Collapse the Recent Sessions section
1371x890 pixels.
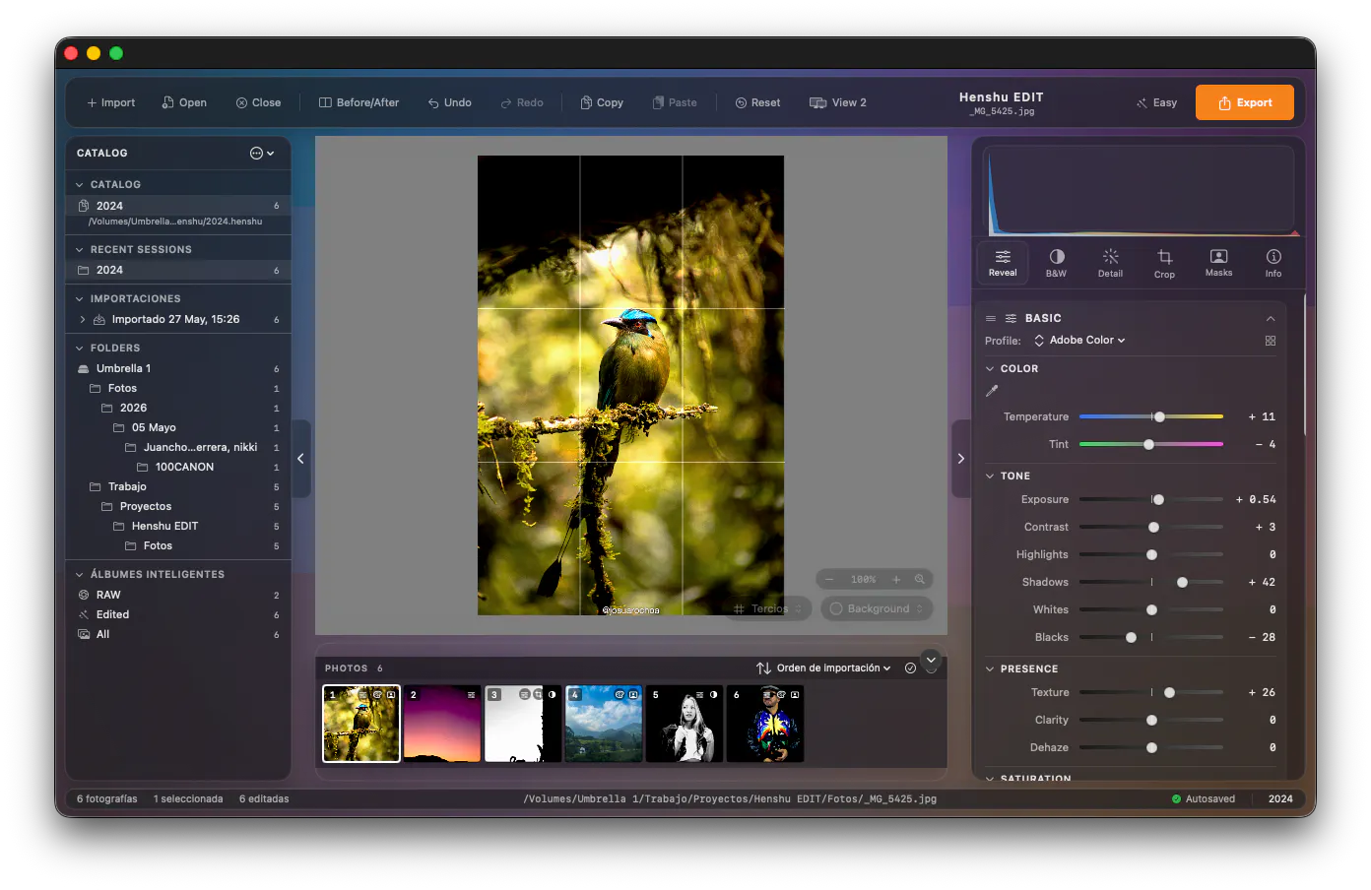coord(80,250)
